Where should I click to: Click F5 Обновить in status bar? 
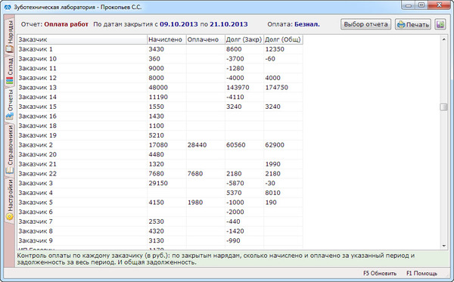tap(380, 273)
